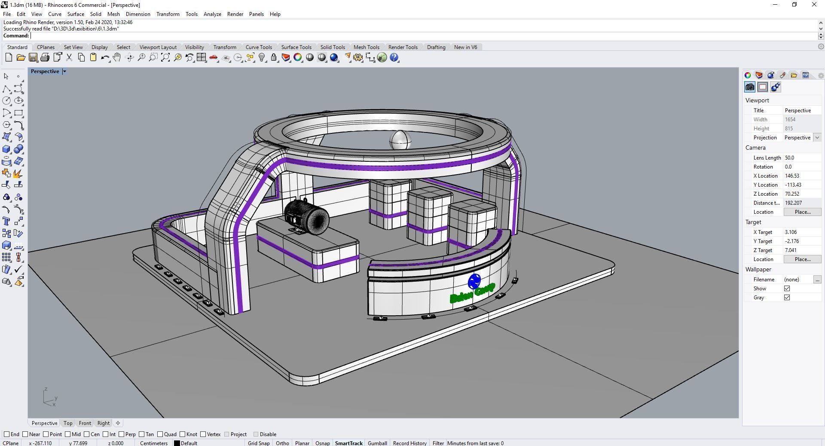This screenshot has height=446, width=825.
Task: Open the File menu
Action: tap(7, 14)
